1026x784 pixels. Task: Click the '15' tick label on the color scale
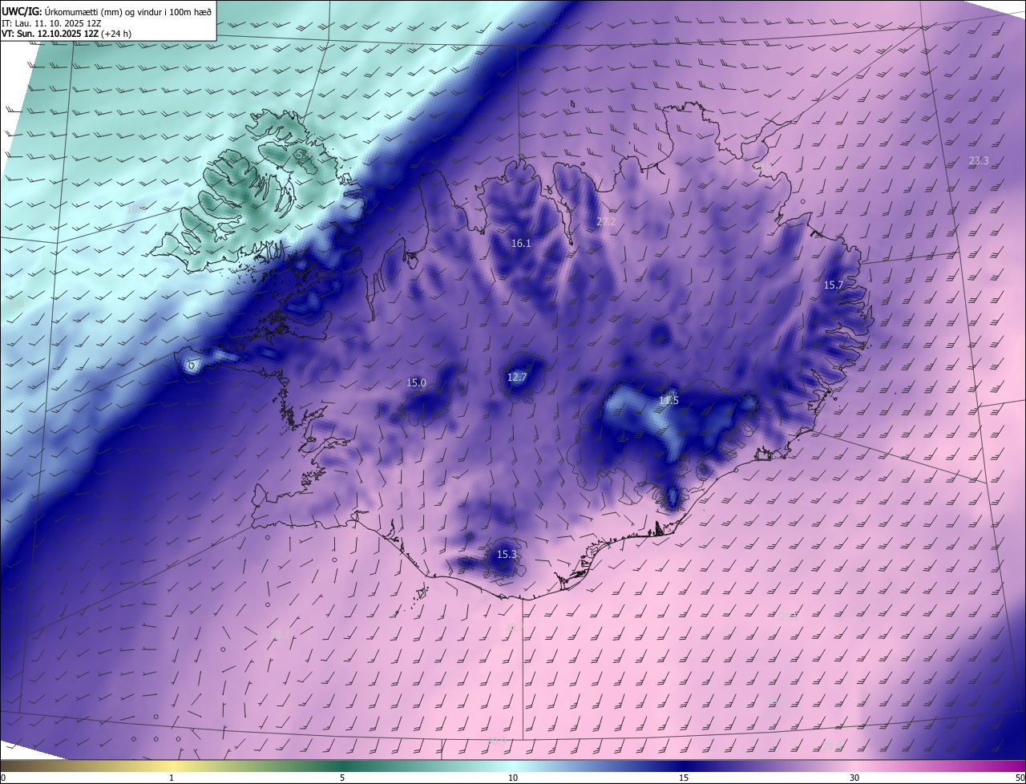click(684, 778)
